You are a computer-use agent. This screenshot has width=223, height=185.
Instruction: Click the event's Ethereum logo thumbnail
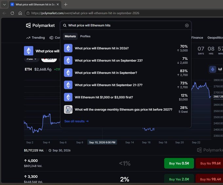tap(29, 51)
